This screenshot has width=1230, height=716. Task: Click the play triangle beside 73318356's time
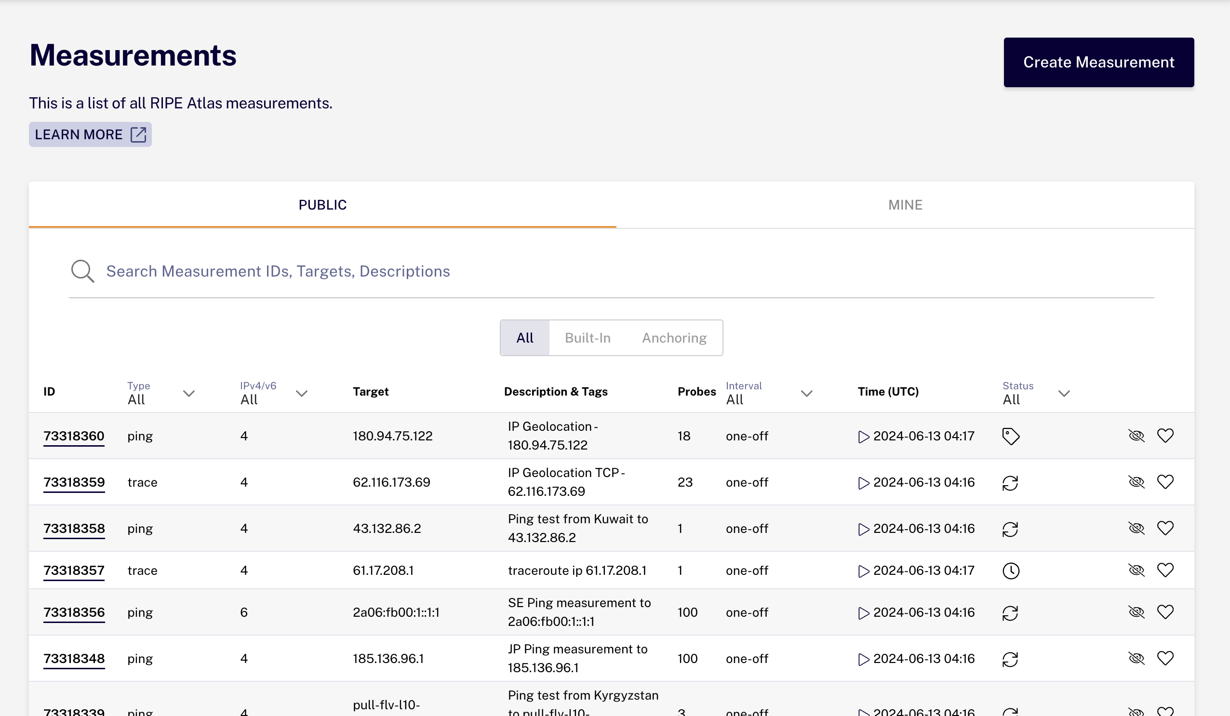tap(863, 613)
